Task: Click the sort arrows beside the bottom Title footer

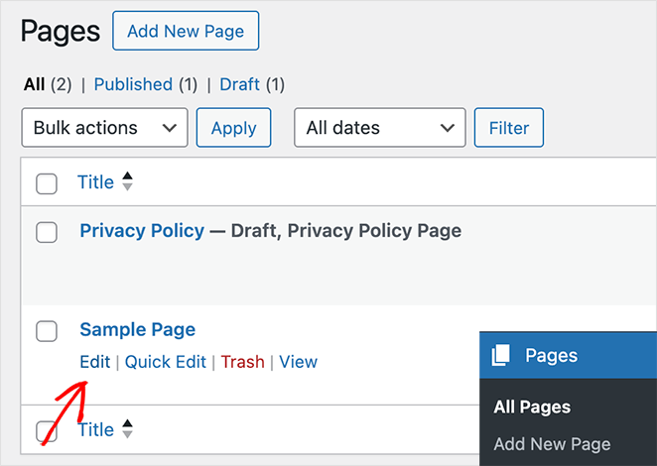Action: coord(127,429)
